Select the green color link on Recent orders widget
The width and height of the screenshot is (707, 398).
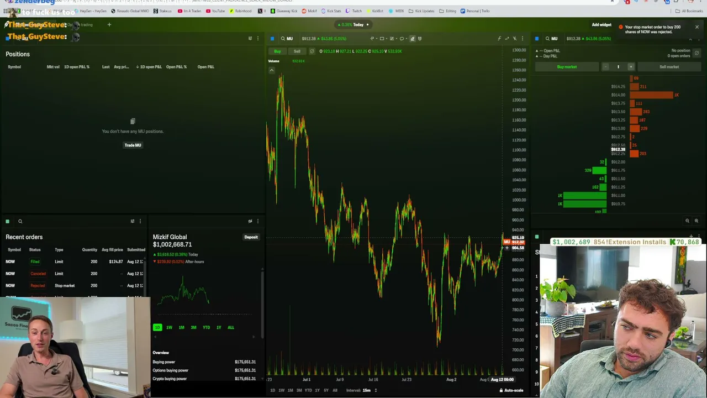pos(8,222)
